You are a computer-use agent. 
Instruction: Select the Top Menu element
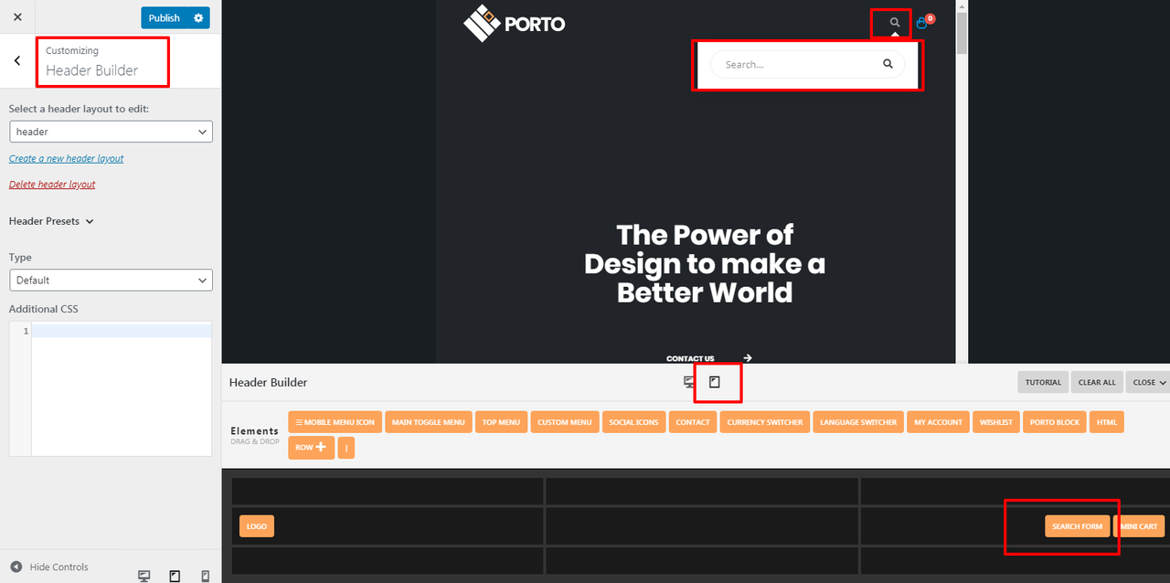tap(501, 422)
